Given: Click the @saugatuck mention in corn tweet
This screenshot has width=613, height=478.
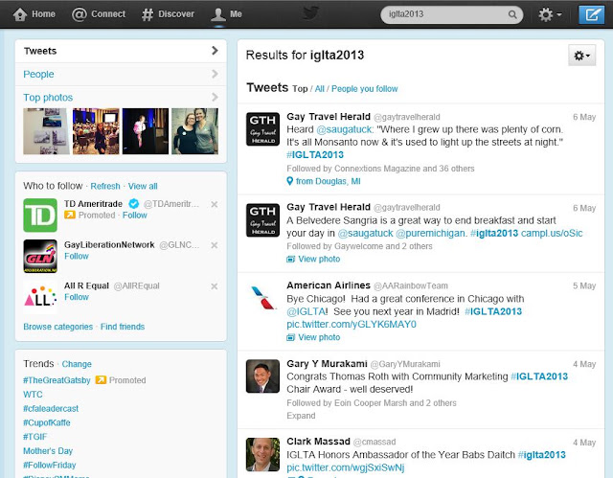Looking at the screenshot, I should pyautogui.click(x=345, y=129).
